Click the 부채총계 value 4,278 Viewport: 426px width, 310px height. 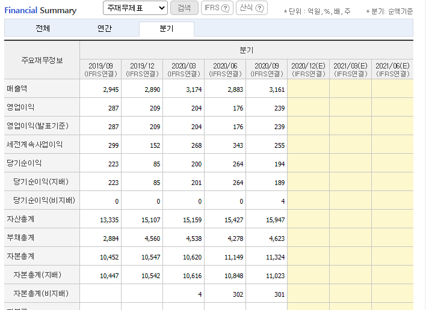[x=235, y=239]
